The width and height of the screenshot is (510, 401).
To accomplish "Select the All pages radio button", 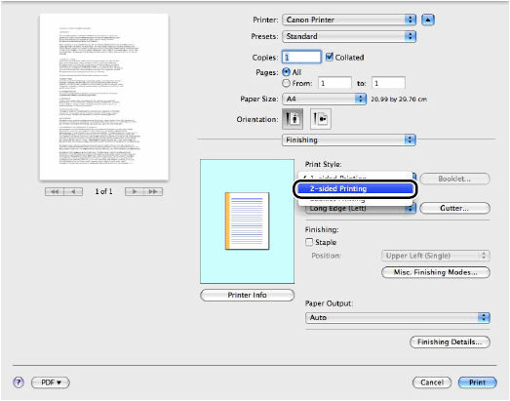I will point(287,71).
